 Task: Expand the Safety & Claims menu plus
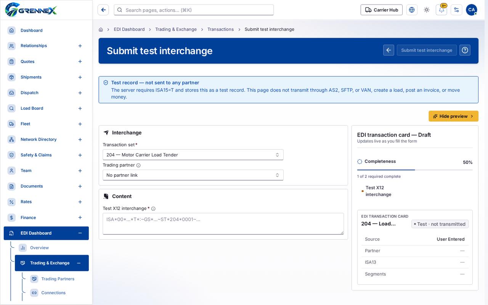point(80,155)
